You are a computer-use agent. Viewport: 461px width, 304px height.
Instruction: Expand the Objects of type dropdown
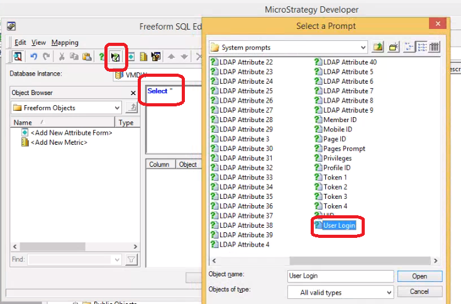click(389, 293)
